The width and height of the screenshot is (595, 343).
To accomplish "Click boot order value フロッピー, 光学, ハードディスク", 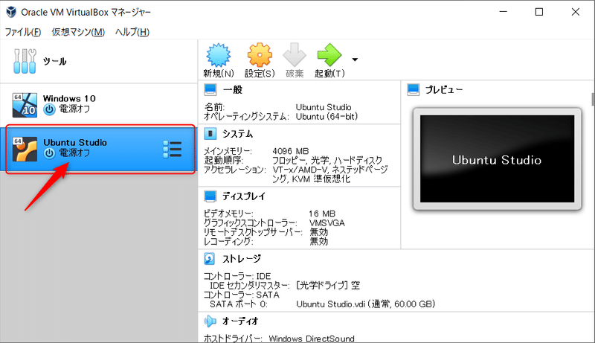I will click(327, 160).
